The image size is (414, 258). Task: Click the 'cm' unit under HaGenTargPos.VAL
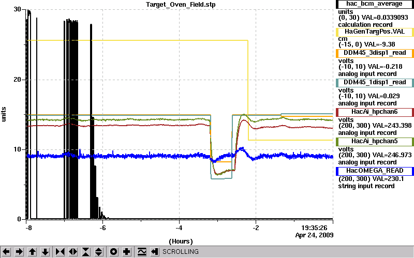click(343, 39)
